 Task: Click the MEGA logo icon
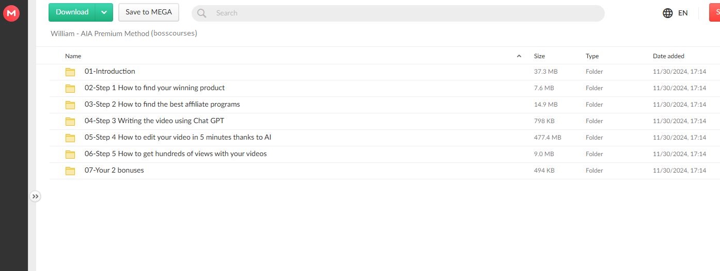coord(11,13)
